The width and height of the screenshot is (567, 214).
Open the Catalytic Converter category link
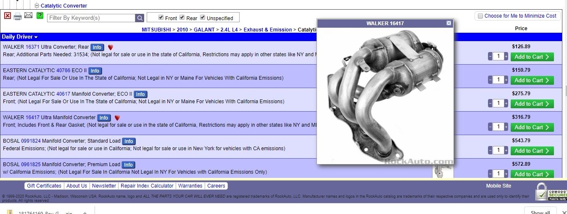tap(64, 6)
